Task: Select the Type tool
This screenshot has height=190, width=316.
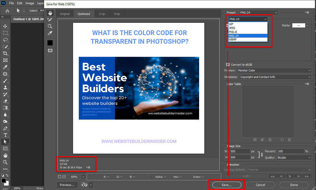Action: (x=5, y=135)
